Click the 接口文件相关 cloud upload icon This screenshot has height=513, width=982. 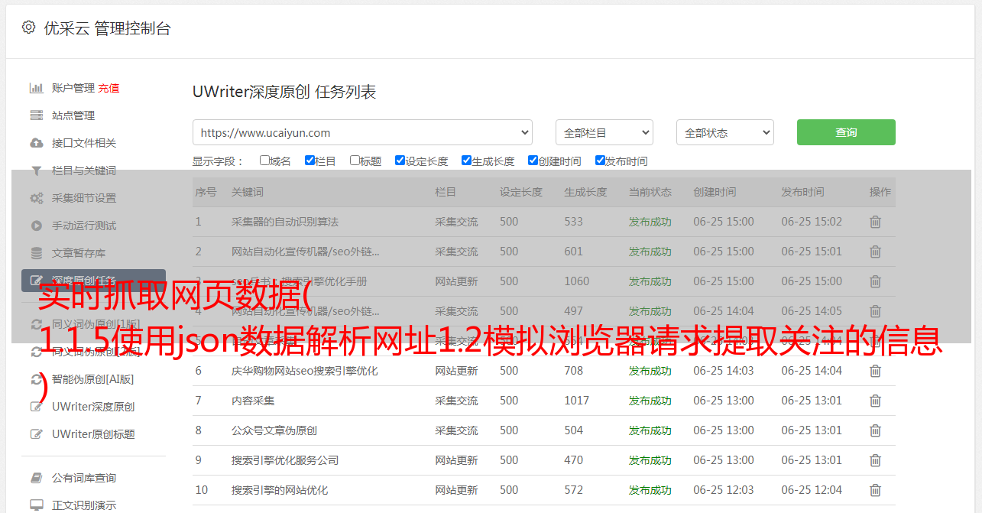click(36, 143)
